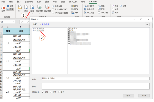Screen dimensions: 154x102
Task: Click the 取消 cancel button
Action: pos(144,96)
